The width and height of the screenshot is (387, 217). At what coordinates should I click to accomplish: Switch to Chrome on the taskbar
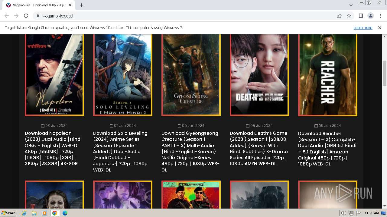(x=55, y=213)
